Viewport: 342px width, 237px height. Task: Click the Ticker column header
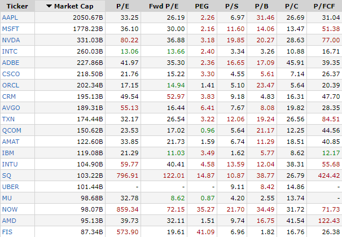tap(17, 6)
